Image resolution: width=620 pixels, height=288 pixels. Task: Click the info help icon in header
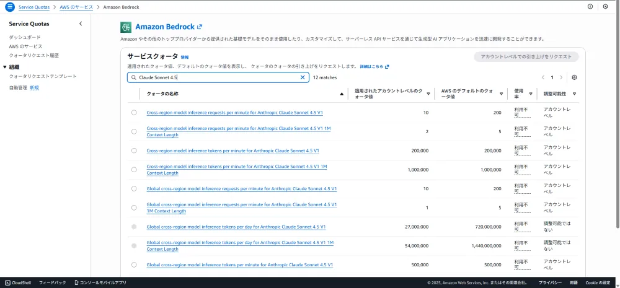(x=590, y=7)
